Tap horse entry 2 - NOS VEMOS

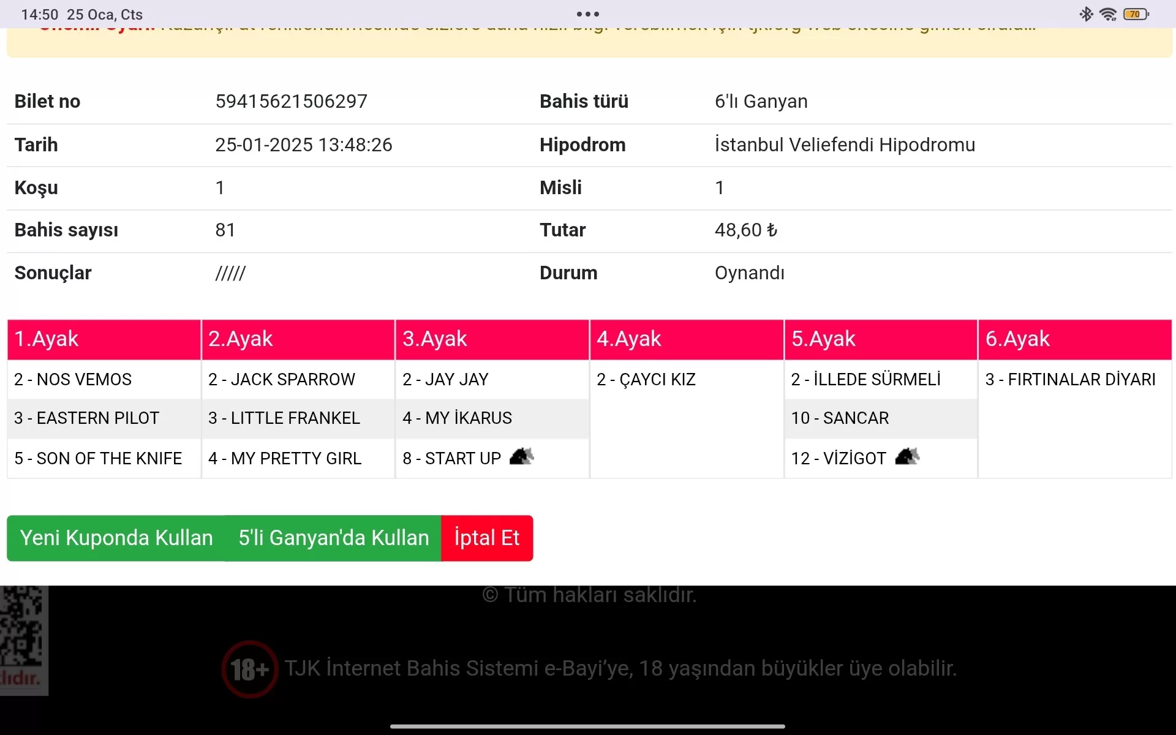point(73,379)
